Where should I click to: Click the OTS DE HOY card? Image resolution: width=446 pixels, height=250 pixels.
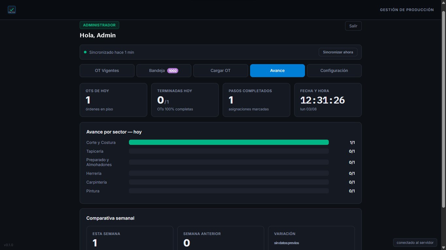pyautogui.click(x=113, y=100)
